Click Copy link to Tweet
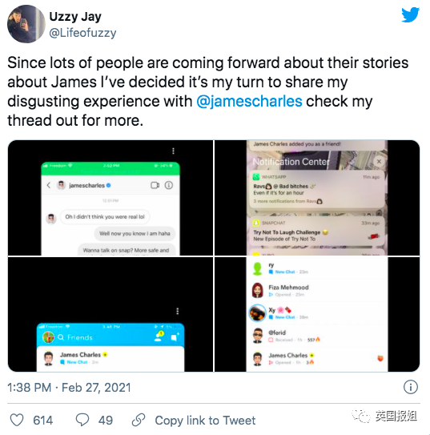 pos(205,421)
